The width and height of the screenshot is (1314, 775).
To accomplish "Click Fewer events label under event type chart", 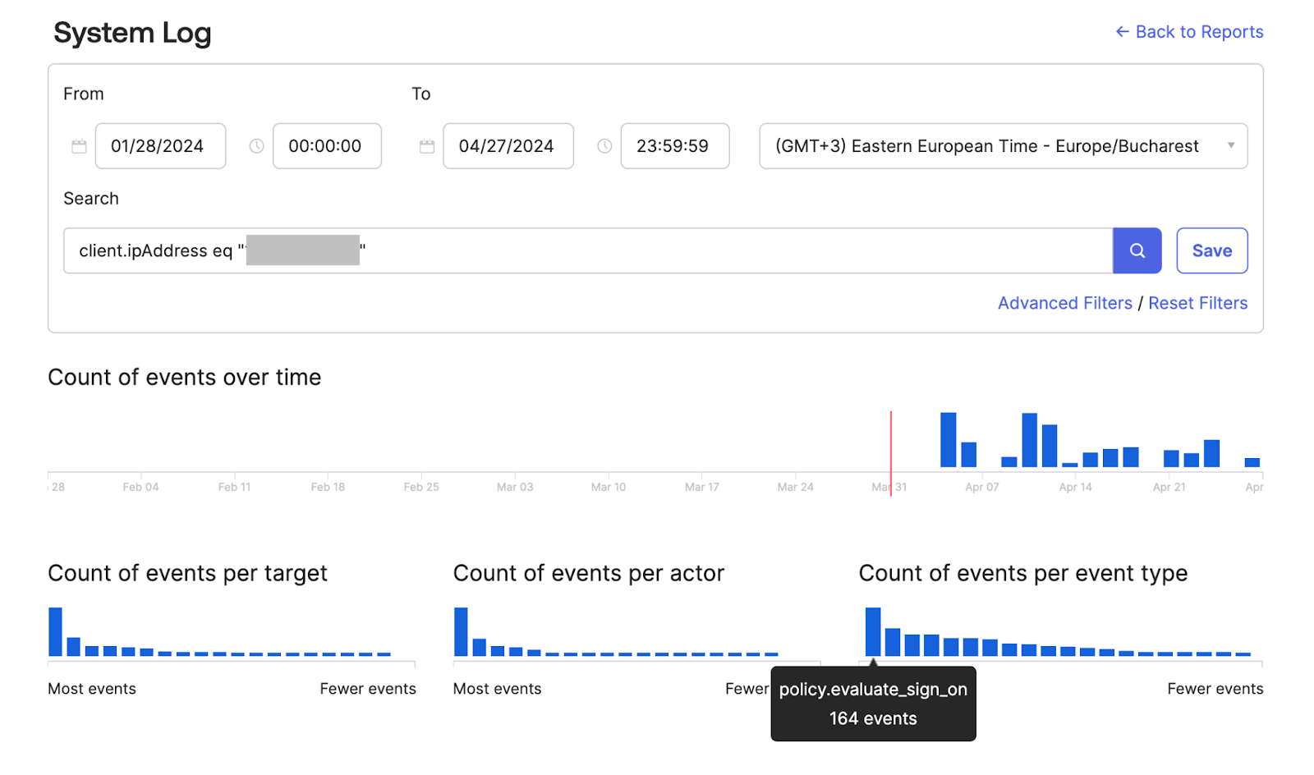I will click(x=1215, y=689).
